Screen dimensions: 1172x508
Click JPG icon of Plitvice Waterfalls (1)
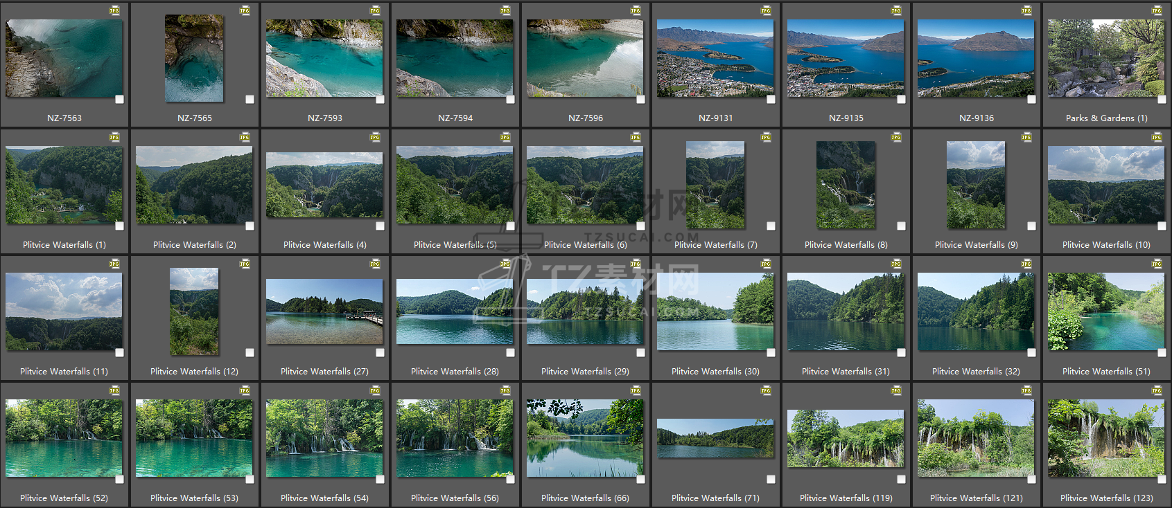(114, 137)
